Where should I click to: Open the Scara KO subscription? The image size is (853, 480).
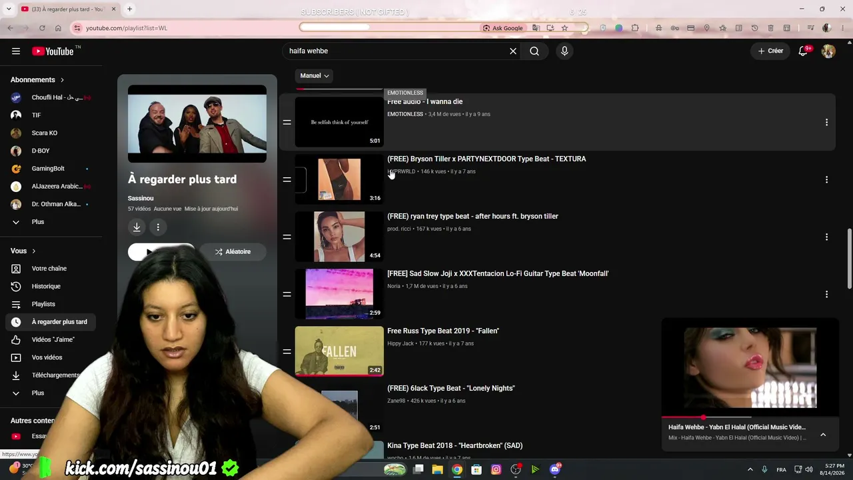coord(51,133)
